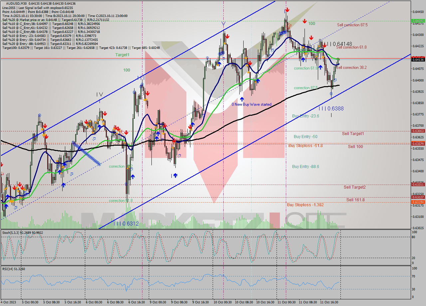Select the 'Buy Entry -88.6' label
The image size is (426, 306).
pos(306,167)
